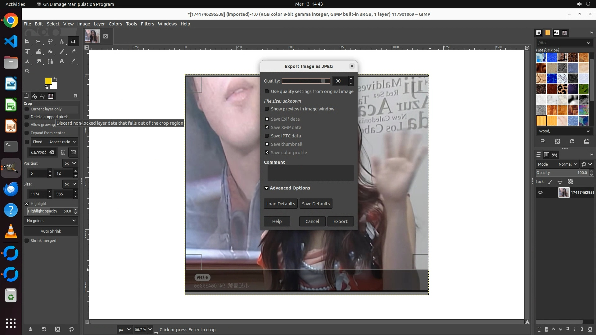Open the layer Mode Normal dropdown
This screenshot has height=335, width=596.
coord(567,164)
